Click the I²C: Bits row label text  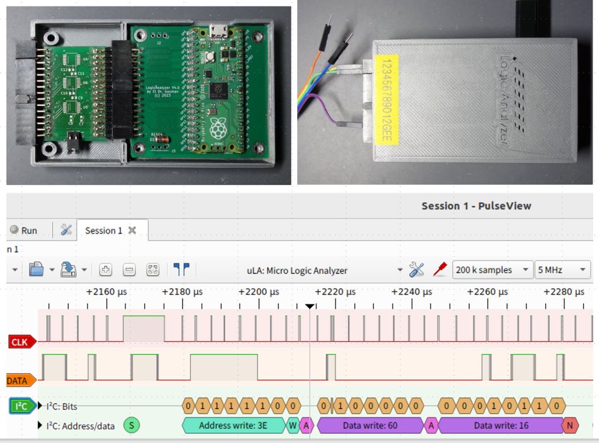(x=61, y=406)
